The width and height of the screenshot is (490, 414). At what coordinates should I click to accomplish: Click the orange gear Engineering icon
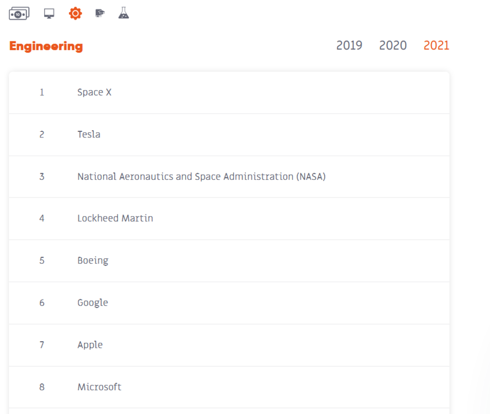[x=75, y=14]
